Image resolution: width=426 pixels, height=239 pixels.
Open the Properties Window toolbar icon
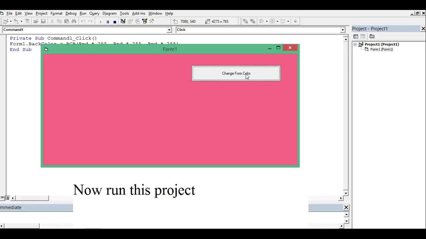(130, 21)
